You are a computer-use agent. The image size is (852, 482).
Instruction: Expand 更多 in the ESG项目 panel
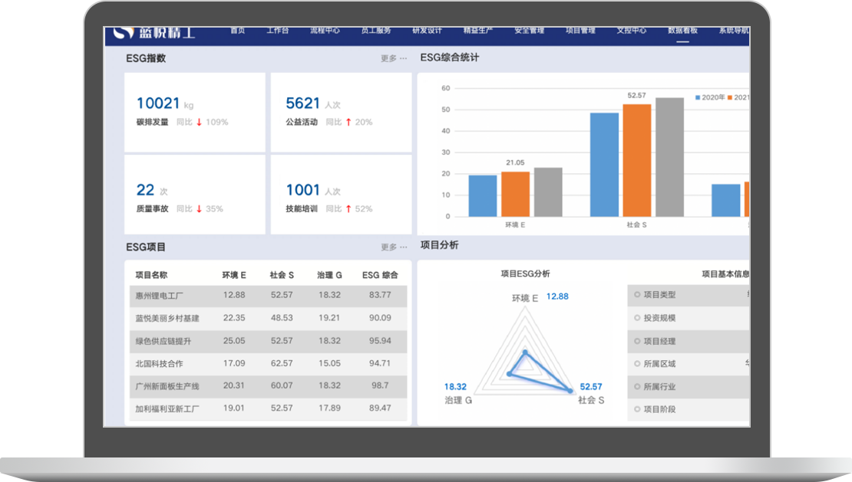(394, 248)
